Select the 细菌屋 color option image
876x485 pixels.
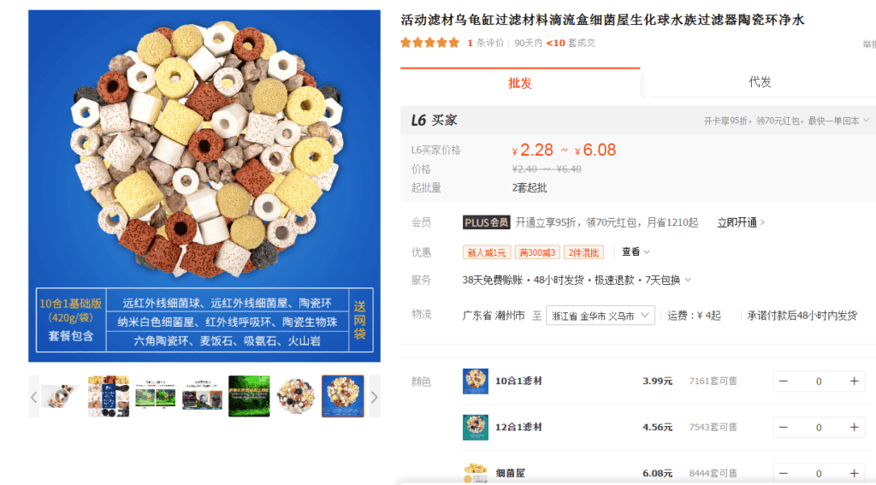pyautogui.click(x=476, y=473)
